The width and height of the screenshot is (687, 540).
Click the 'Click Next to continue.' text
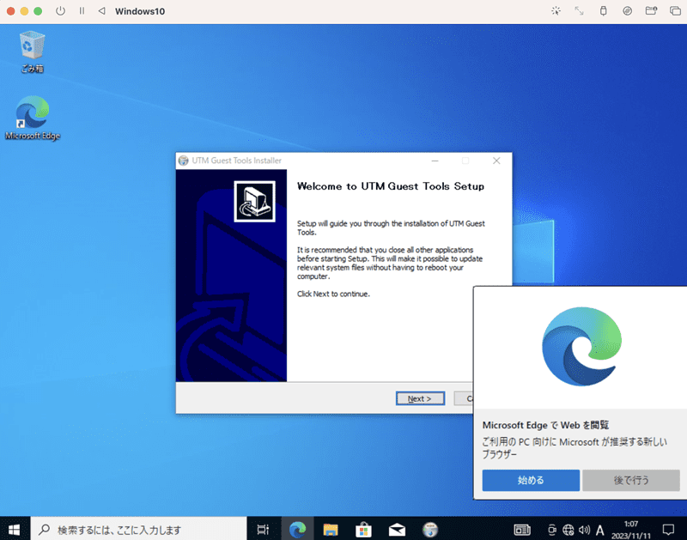pos(333,294)
